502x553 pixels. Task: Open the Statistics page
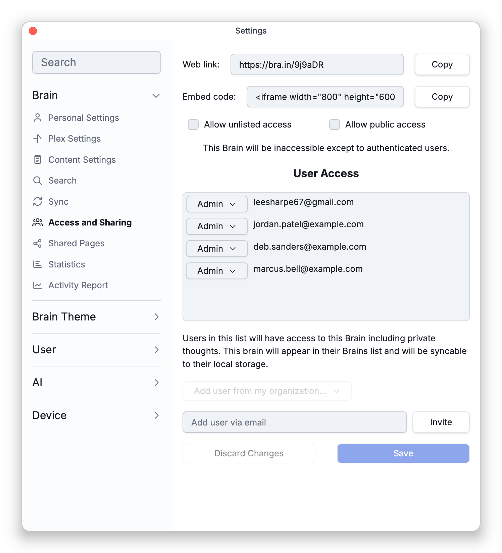point(67,264)
